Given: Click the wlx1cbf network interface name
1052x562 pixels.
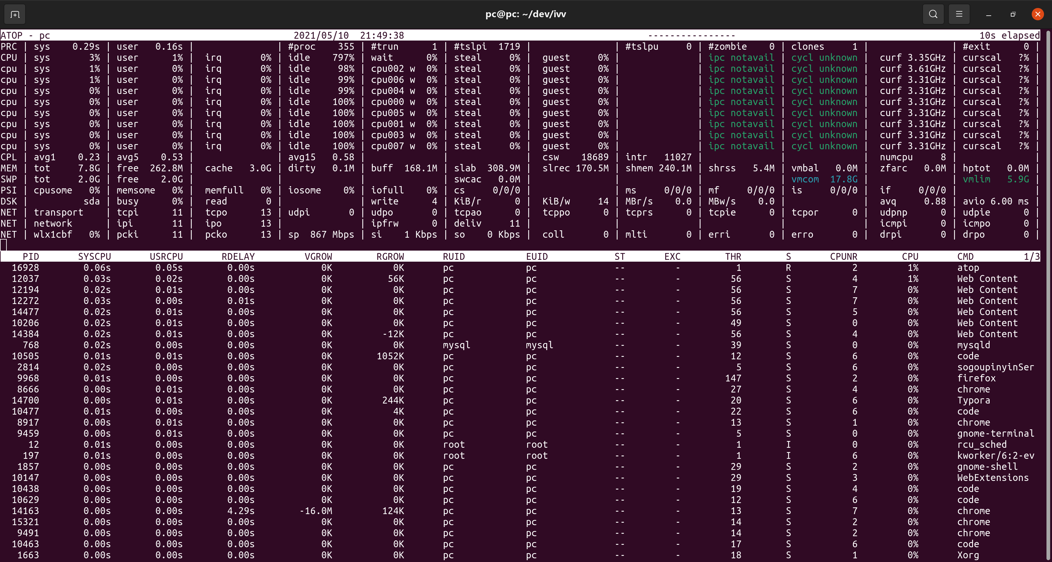Looking at the screenshot, I should [53, 235].
